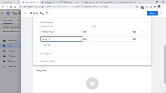The image size is (166, 93).
Task: Open the browser Extensions puzzle icon
Action: [x=155, y=7]
